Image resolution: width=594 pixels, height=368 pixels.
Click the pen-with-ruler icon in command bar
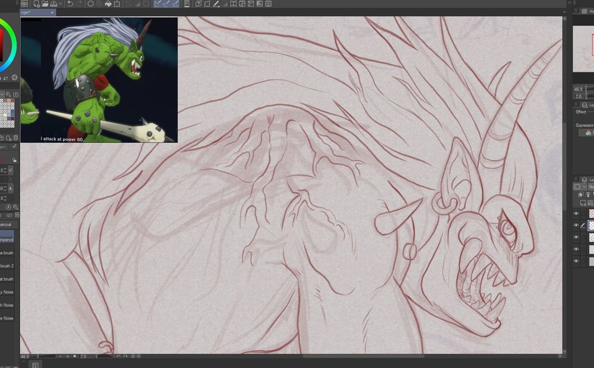click(x=216, y=4)
